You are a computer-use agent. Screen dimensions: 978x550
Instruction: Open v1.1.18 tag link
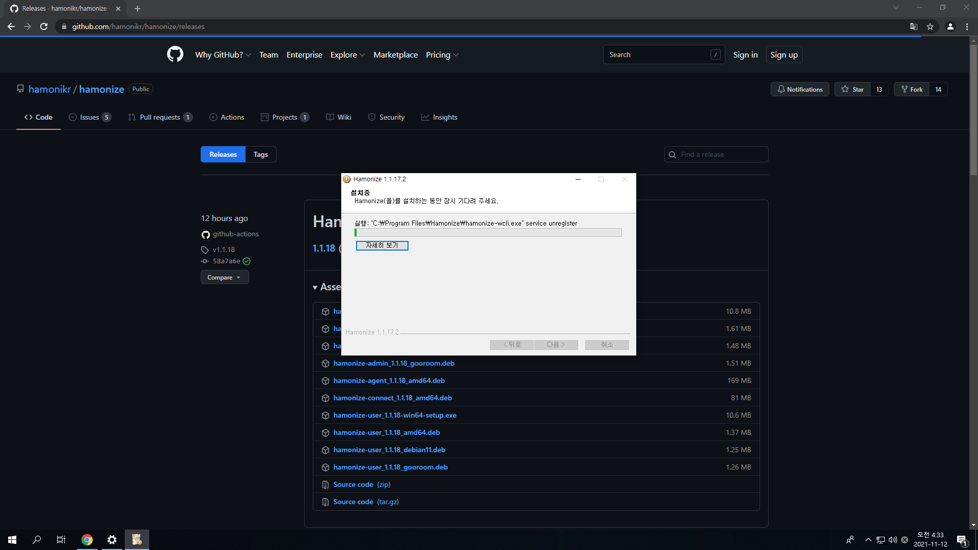[224, 250]
